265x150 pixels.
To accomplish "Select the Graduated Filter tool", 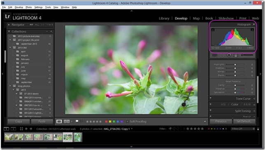I will click(236, 55).
